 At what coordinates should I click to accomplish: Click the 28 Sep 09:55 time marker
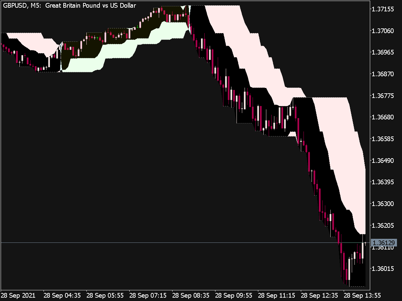[233, 296]
